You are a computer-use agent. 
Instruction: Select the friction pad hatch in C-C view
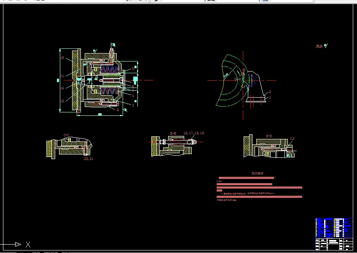point(49,149)
